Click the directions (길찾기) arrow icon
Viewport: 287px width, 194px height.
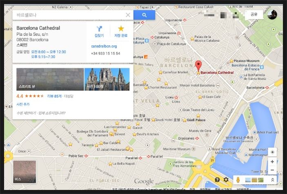[x=99, y=28]
